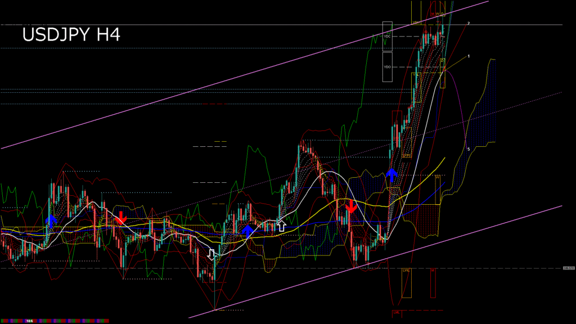The width and height of the screenshot is (576, 324).
Task: Click the rightmost blue up arrow signal
Action: click(x=392, y=174)
